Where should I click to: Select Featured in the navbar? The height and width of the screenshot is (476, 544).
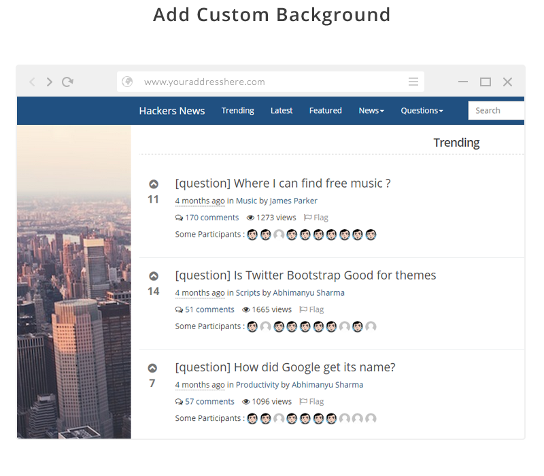(326, 111)
